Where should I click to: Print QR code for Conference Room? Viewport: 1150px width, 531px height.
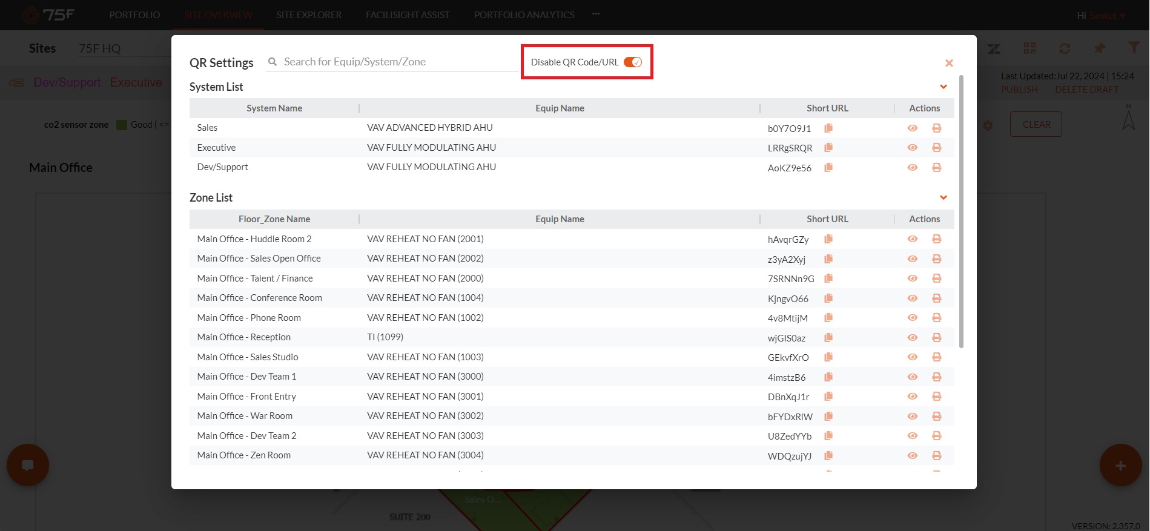tap(937, 298)
